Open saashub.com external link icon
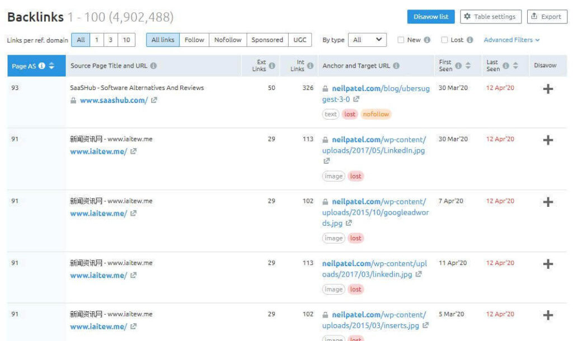Viewport: 573px width, 341px height. point(154,100)
